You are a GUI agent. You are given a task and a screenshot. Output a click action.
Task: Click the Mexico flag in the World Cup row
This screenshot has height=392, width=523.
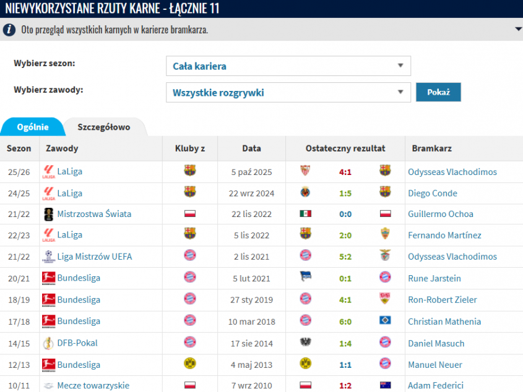305,214
